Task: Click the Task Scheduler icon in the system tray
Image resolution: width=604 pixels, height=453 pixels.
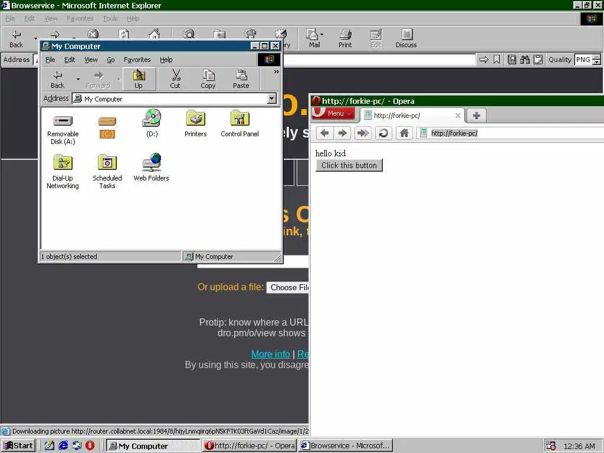Action: click(551, 446)
